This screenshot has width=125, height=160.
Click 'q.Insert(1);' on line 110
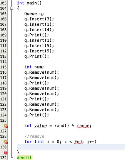coord(39,40)
